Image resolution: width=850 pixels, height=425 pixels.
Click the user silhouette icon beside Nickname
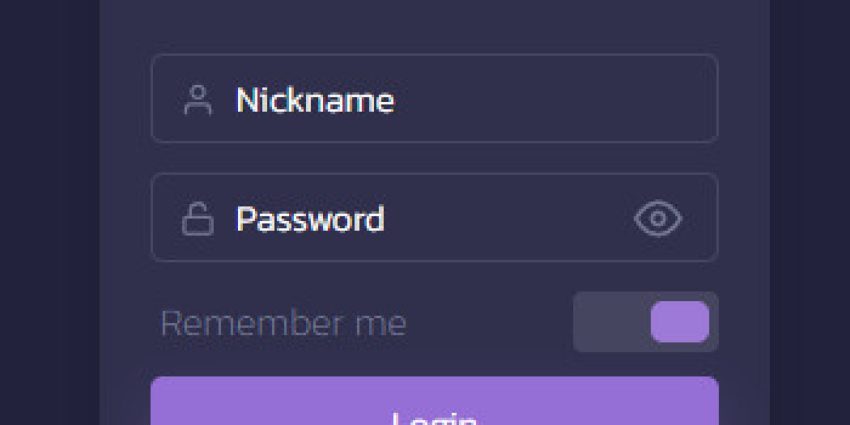click(198, 100)
